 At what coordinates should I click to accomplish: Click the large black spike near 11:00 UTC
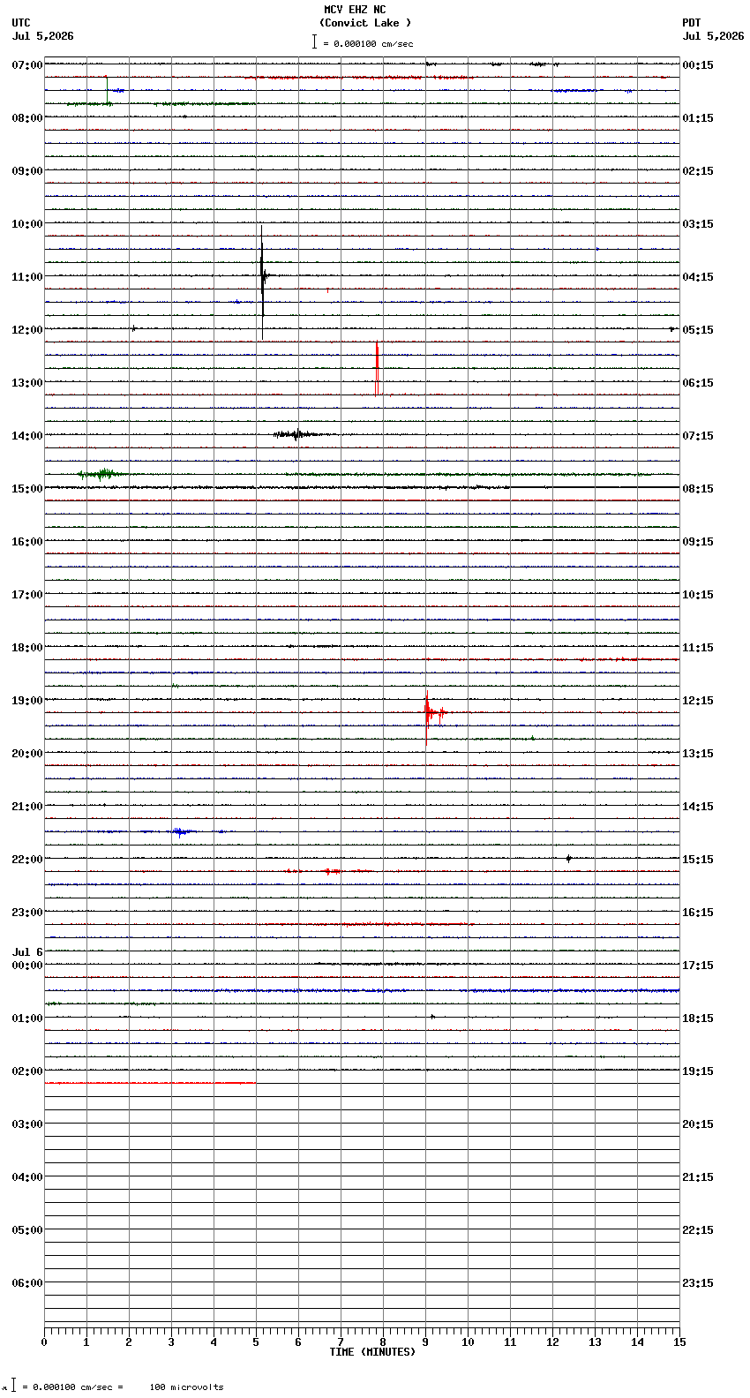click(262, 281)
